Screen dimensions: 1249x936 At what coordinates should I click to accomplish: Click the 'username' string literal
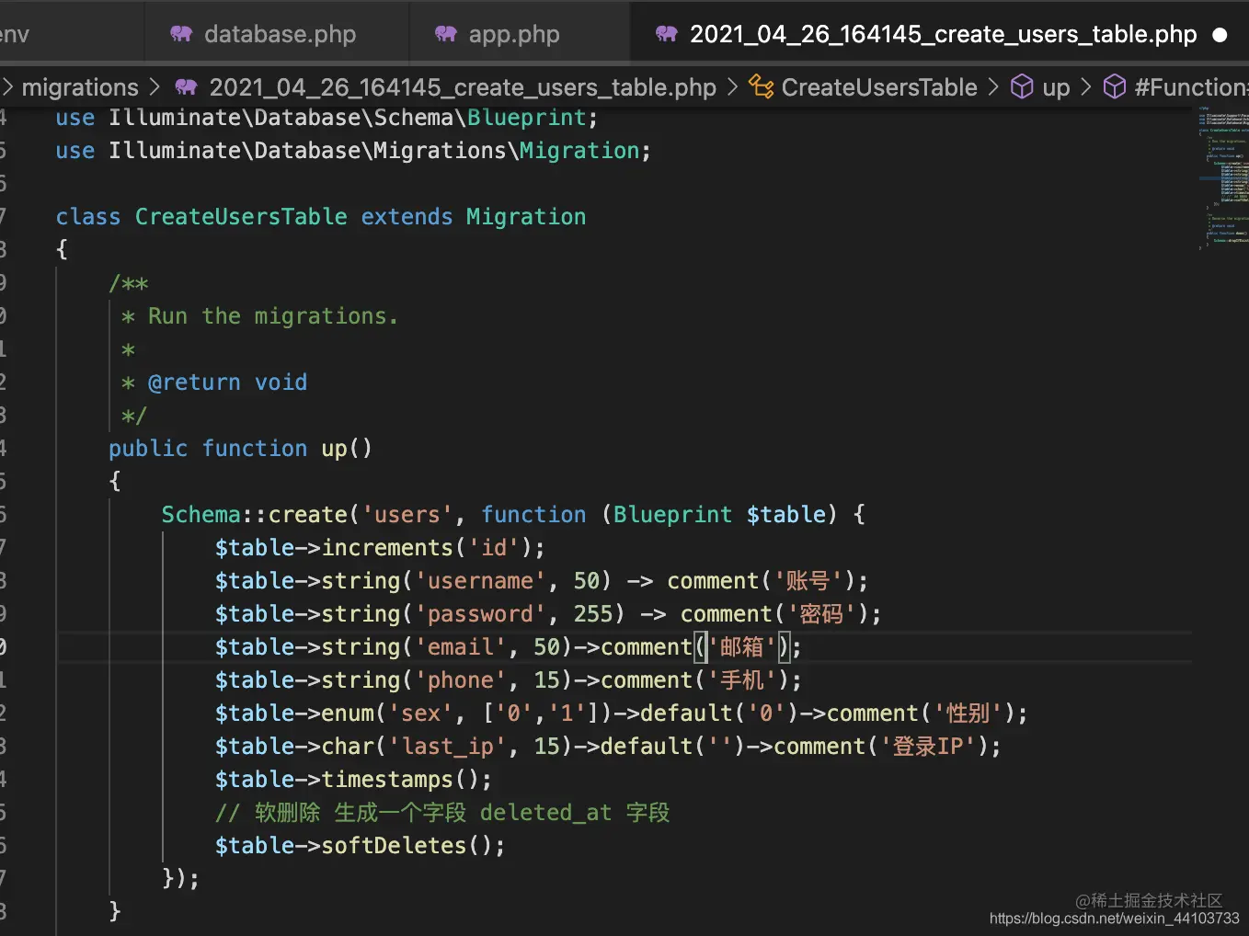coord(480,581)
